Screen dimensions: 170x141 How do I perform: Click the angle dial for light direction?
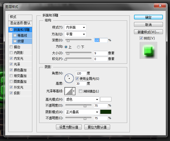click(x=69, y=78)
